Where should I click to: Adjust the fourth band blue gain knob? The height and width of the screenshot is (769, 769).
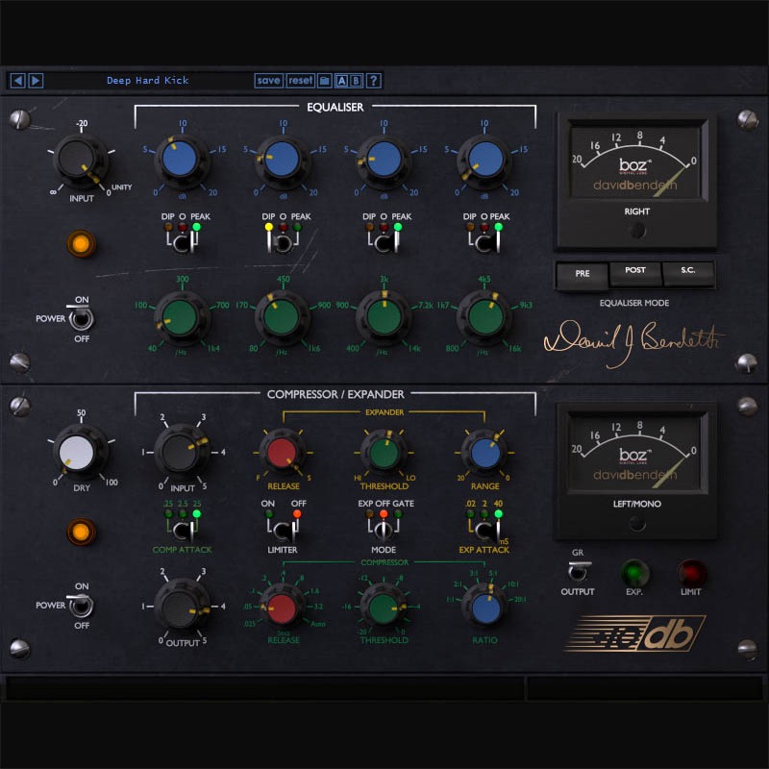[x=485, y=161]
